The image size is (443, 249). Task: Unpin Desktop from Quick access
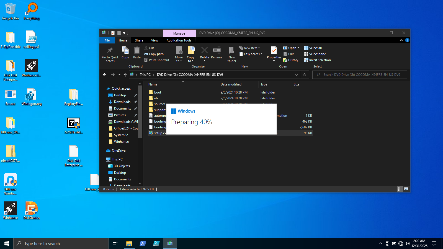(135, 95)
